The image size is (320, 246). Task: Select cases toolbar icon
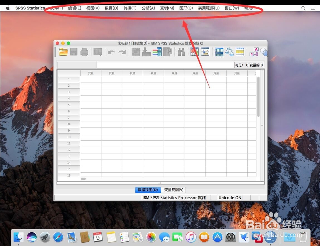(x=240, y=52)
